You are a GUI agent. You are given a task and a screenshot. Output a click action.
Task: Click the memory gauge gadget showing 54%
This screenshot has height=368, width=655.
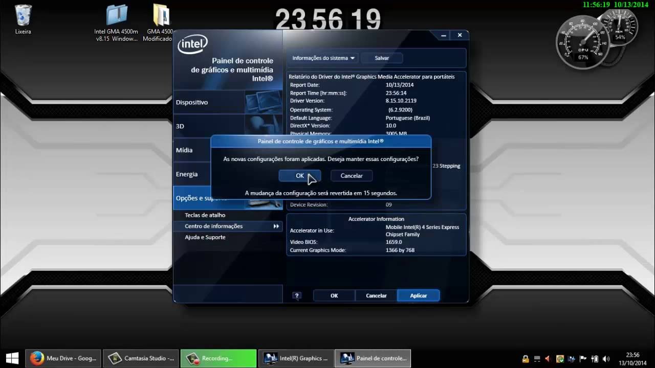coord(620,27)
